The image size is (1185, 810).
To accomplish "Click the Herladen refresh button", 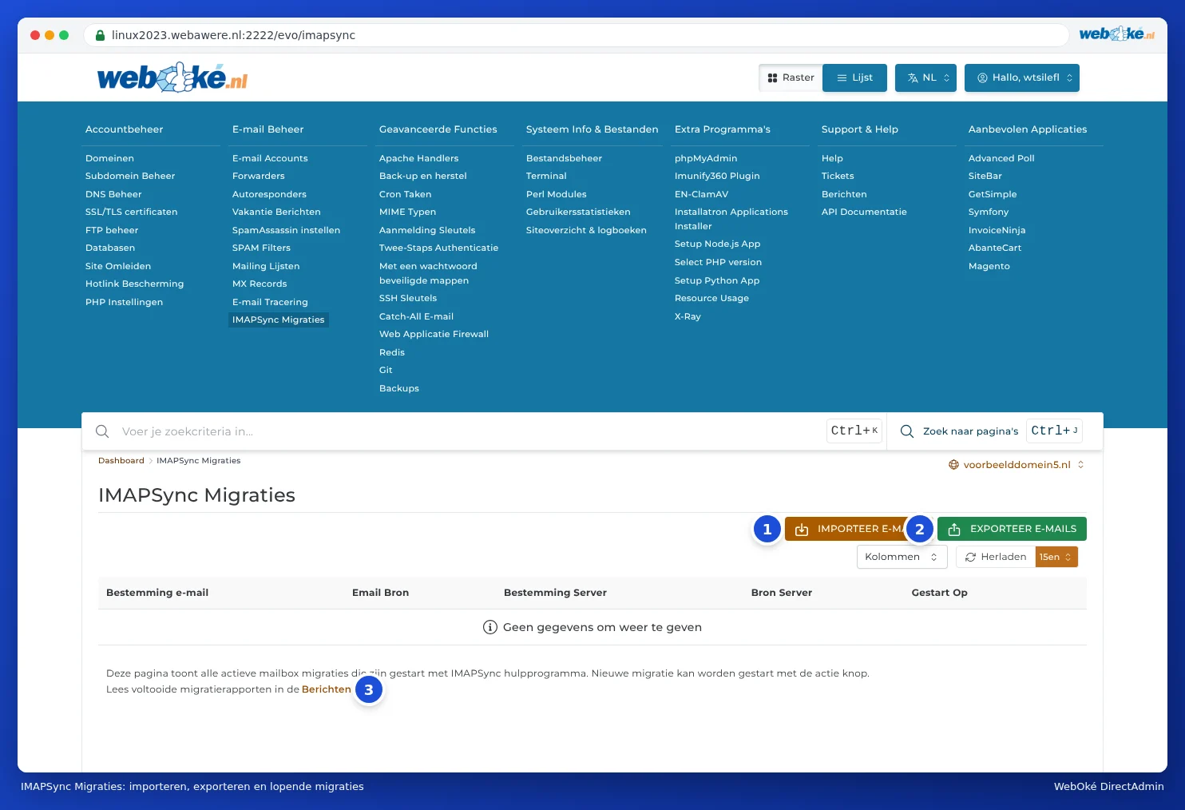I will pos(996,557).
